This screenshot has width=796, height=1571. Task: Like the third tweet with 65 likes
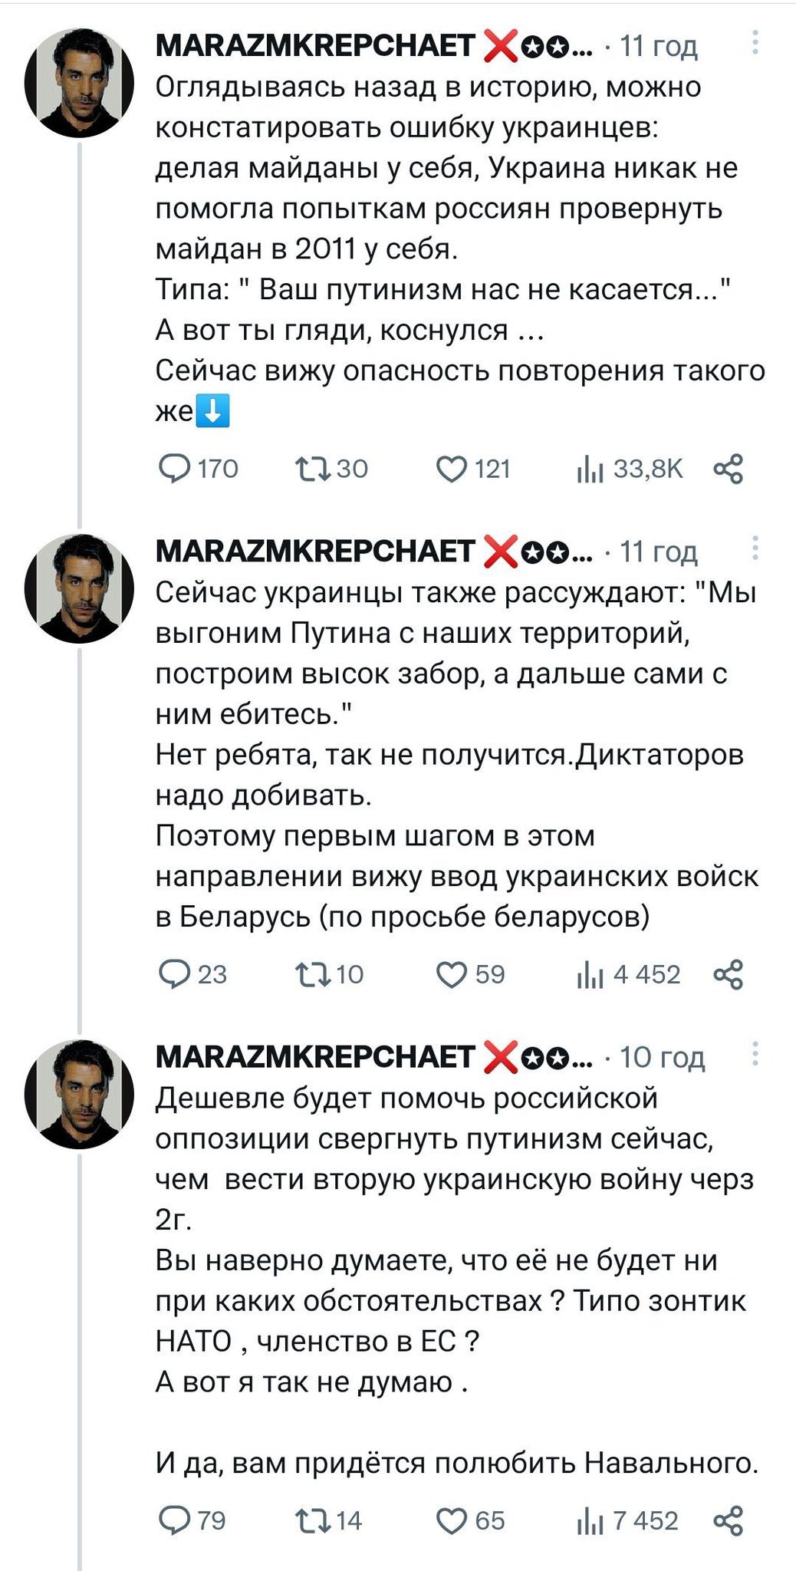coord(452,1520)
